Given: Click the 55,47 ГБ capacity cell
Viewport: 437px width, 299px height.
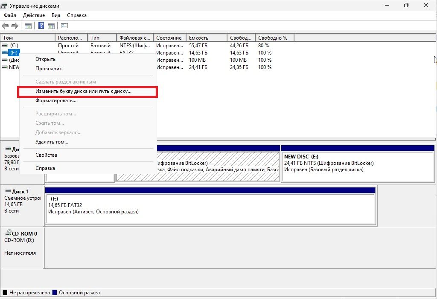Looking at the screenshot, I should point(198,45).
